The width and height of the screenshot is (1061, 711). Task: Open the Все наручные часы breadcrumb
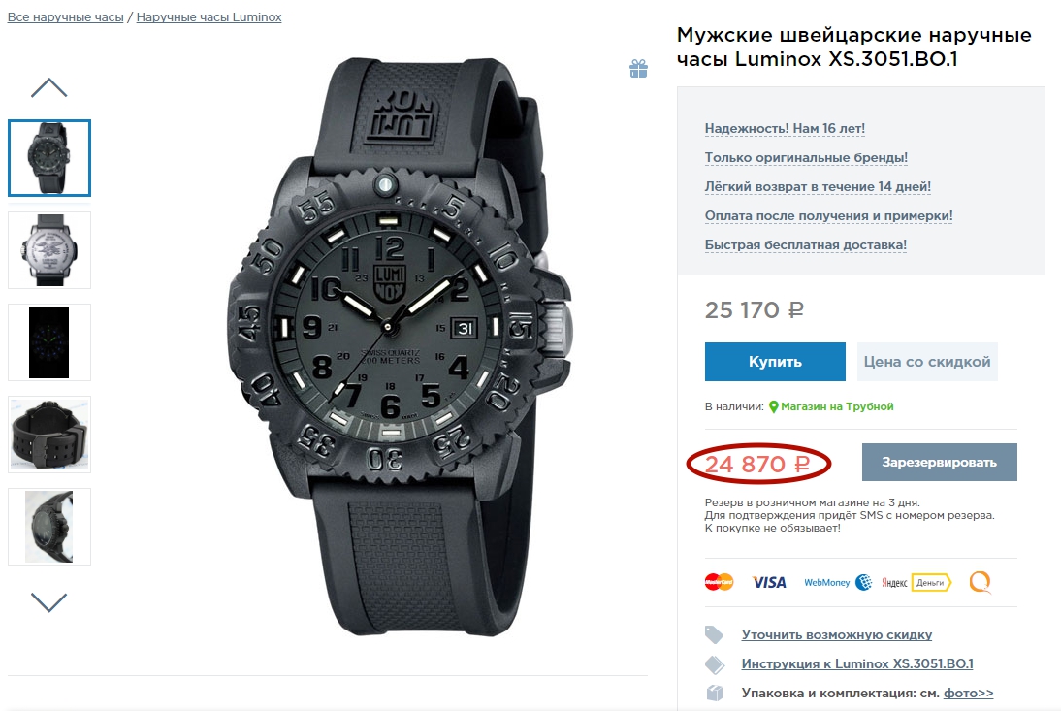tap(65, 17)
